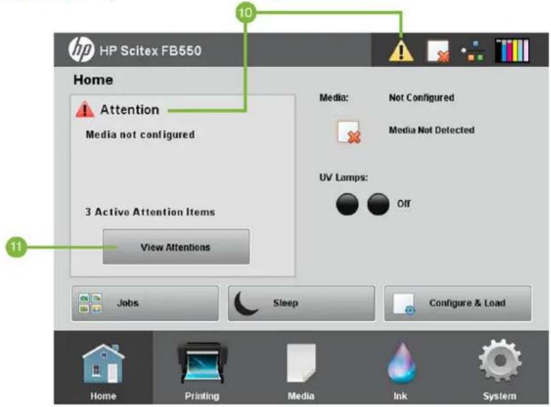Click the "3 Active Attention Items" text

[150, 212]
